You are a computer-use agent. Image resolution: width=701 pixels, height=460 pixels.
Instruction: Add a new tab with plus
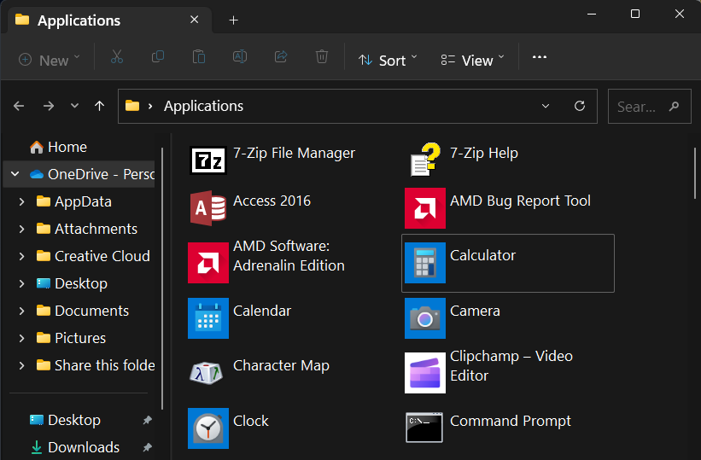pyautogui.click(x=233, y=20)
